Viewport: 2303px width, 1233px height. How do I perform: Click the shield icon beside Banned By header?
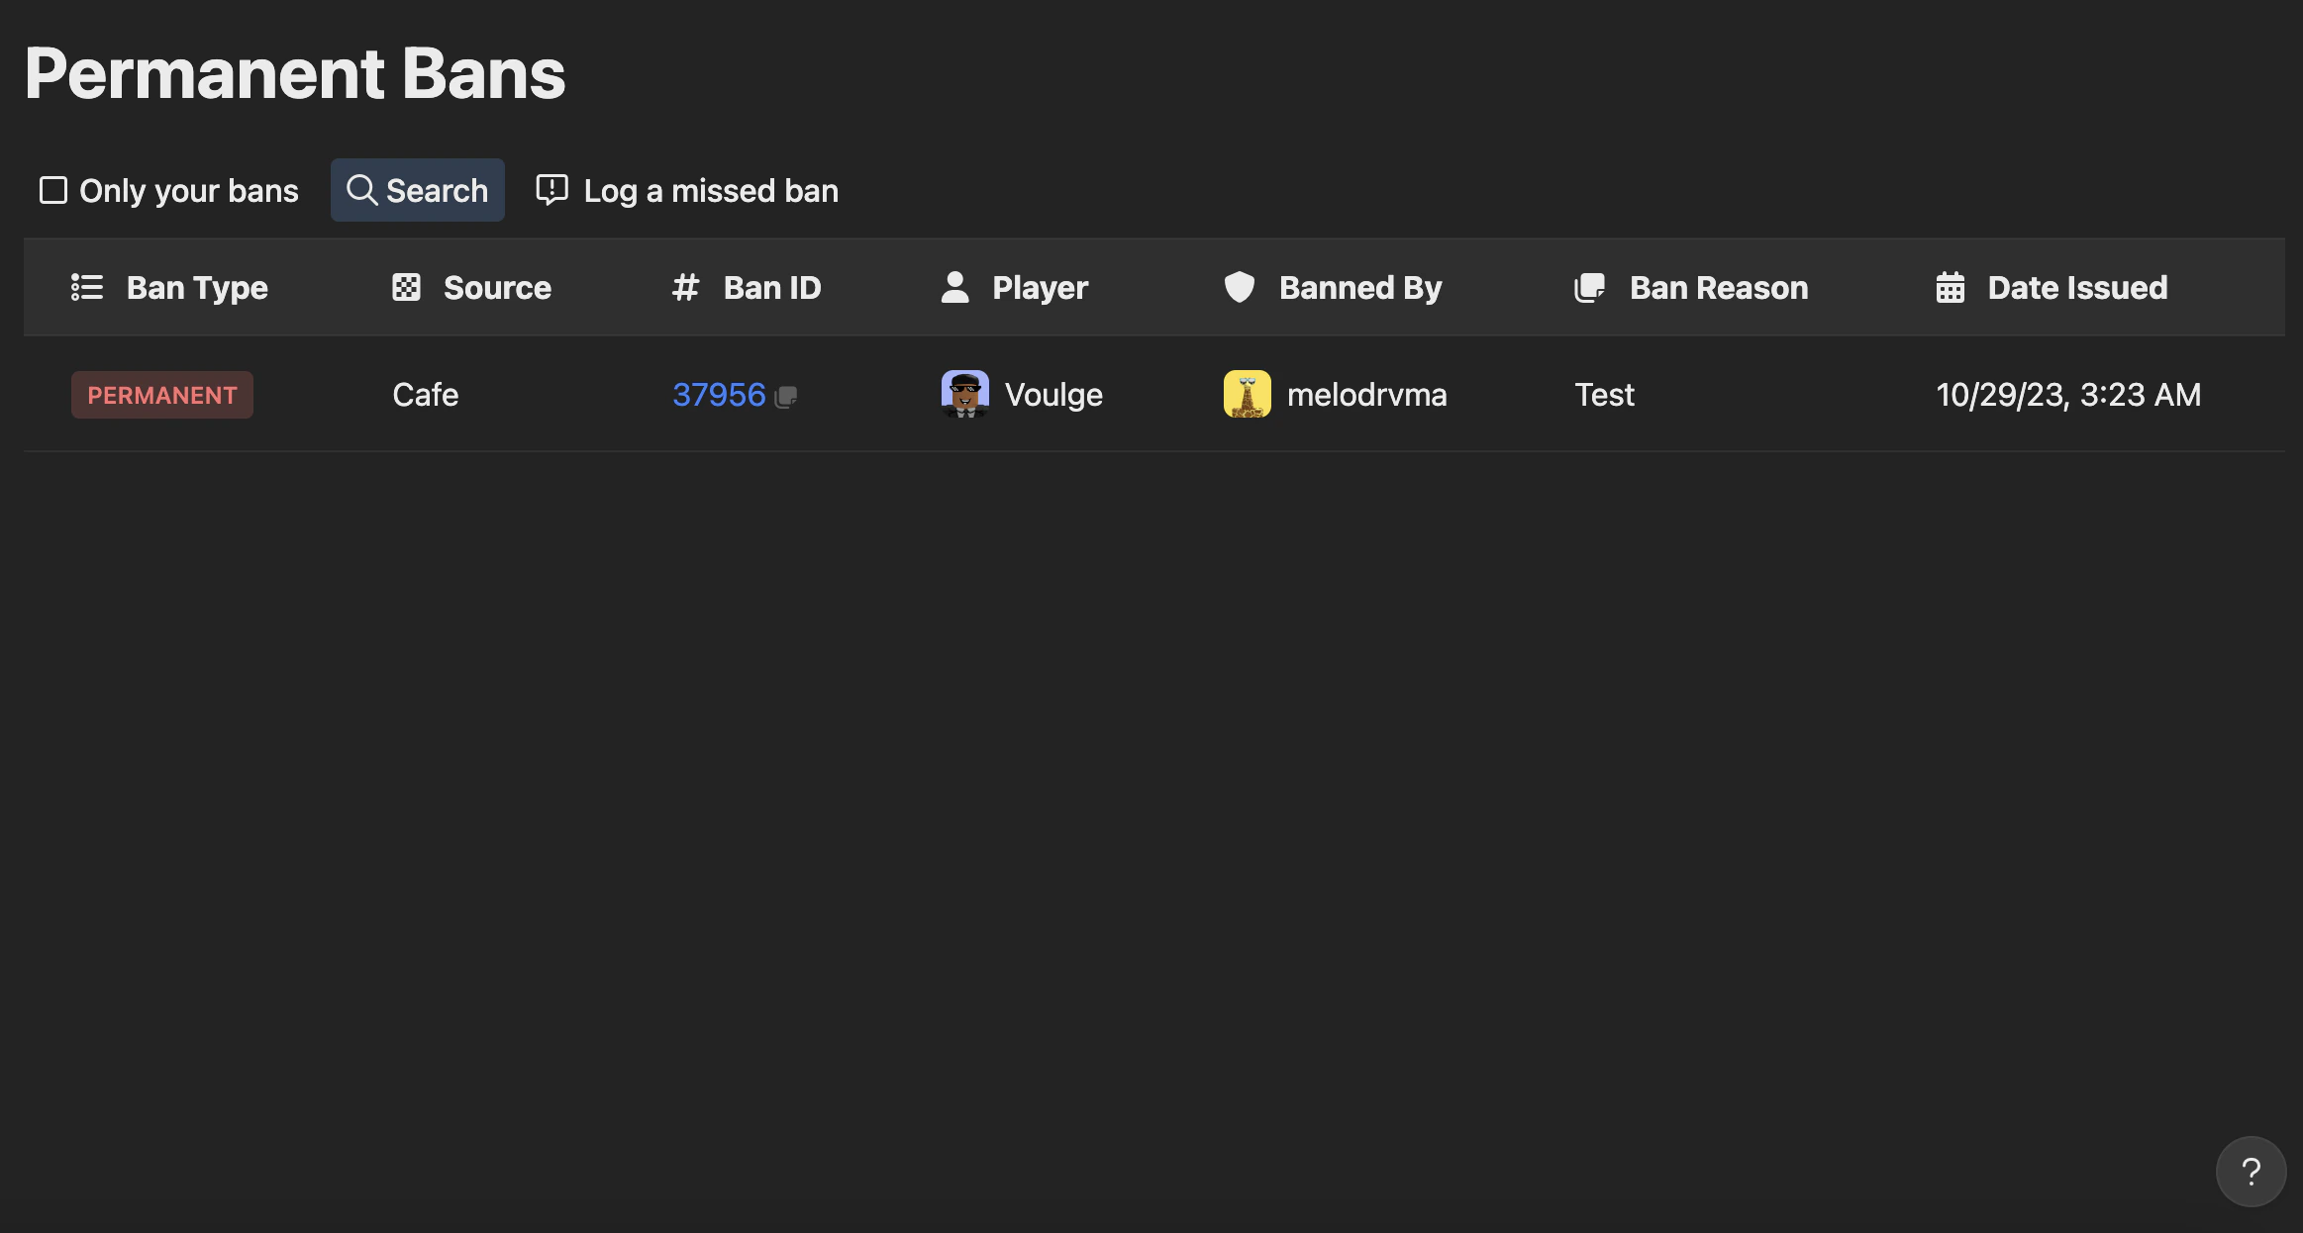click(x=1239, y=287)
